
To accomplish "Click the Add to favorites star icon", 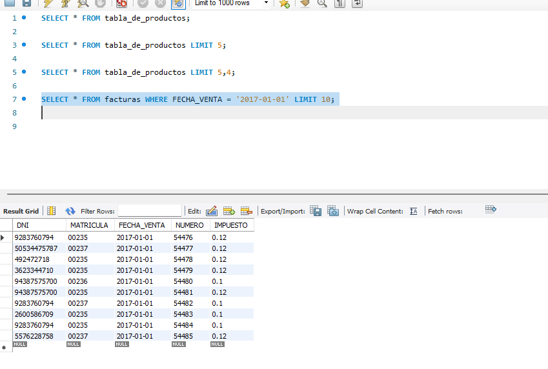I will pyautogui.click(x=284, y=3).
